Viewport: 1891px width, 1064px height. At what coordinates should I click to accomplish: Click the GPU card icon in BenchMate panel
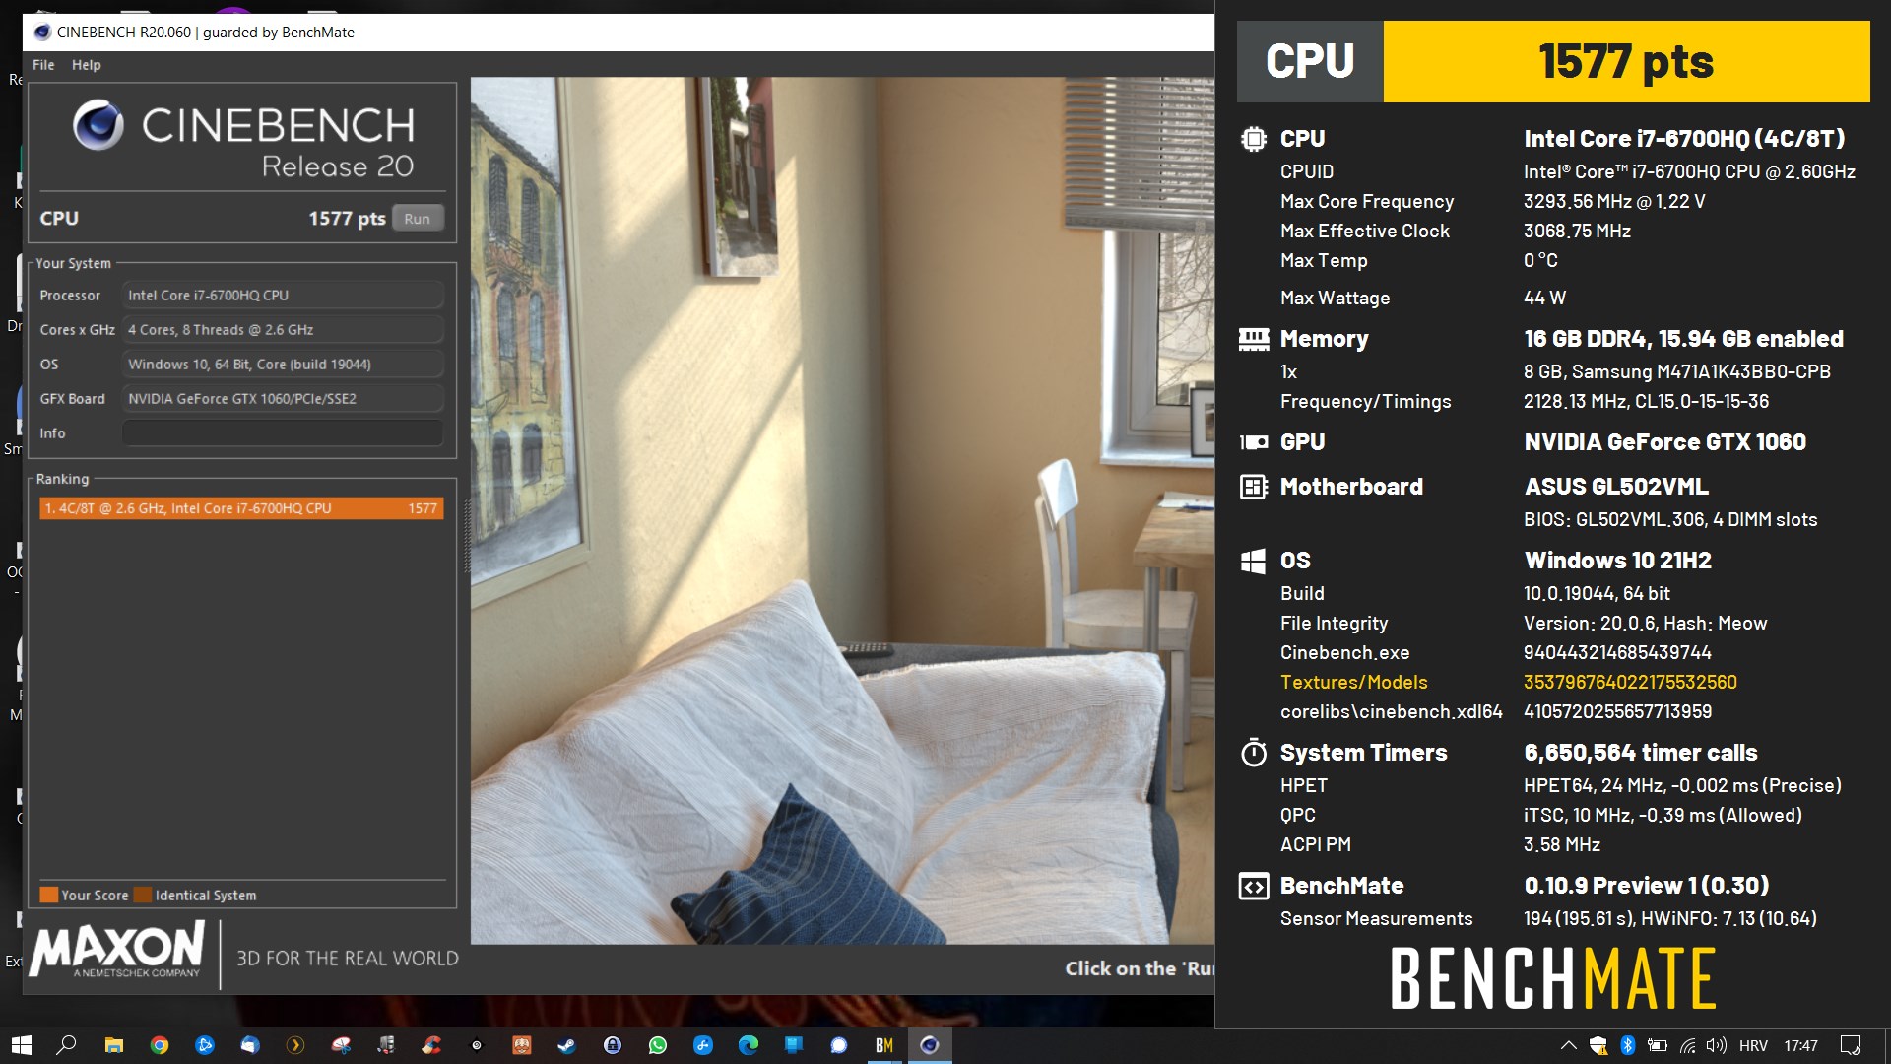coord(1253,442)
